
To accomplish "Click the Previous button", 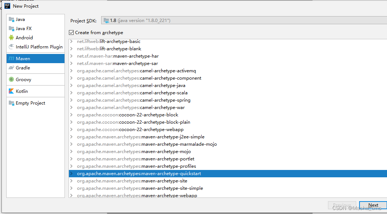I will (342, 205).
